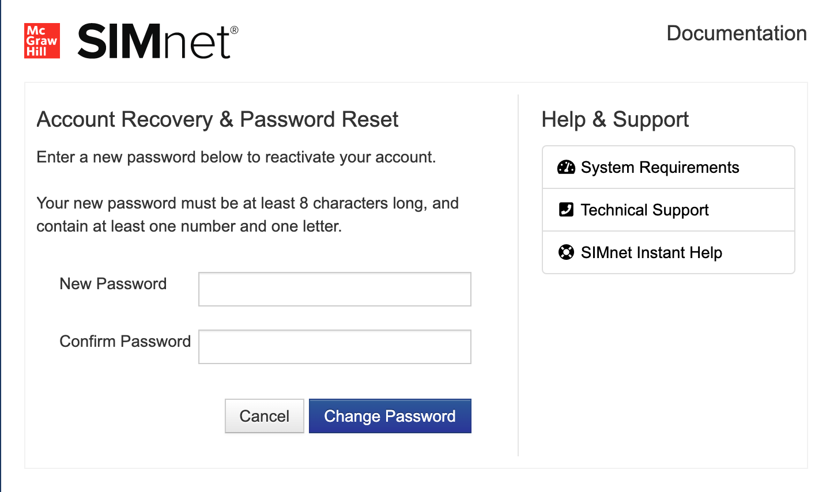Click the 'Enter a new password below' instruction
830x492 pixels.
(x=236, y=157)
